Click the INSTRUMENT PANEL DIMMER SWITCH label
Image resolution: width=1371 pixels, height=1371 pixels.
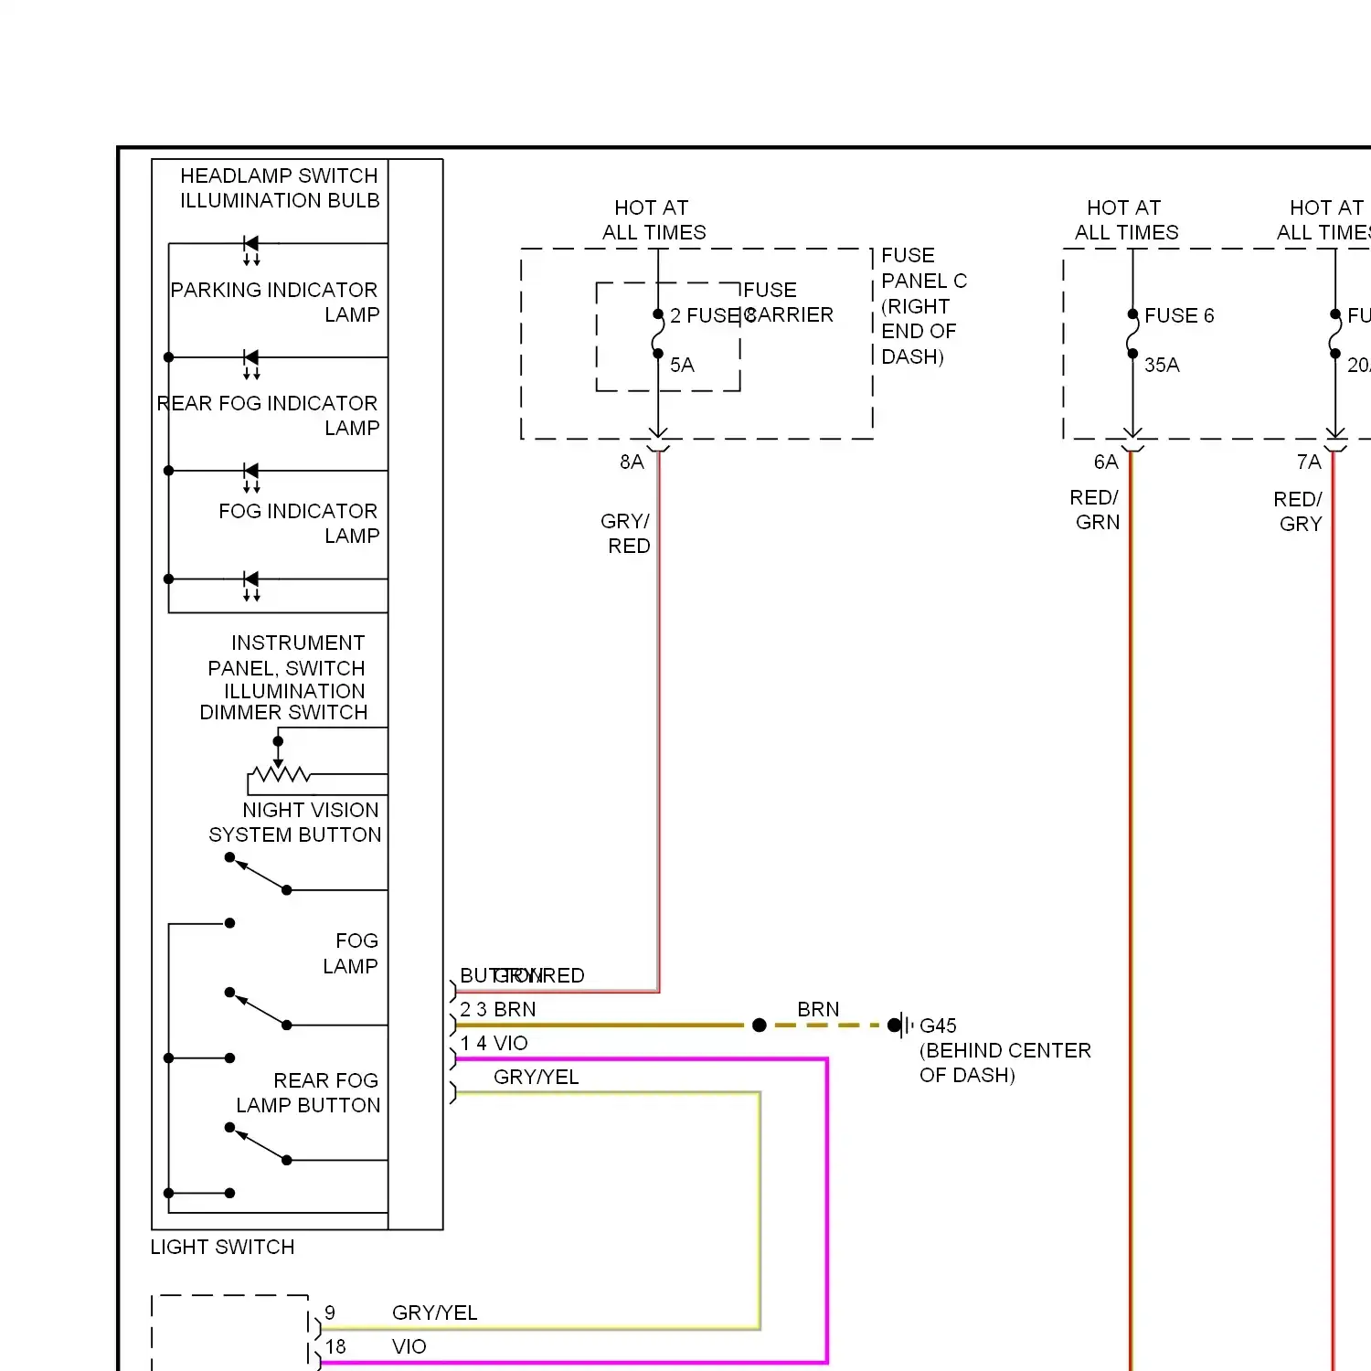[x=283, y=677]
